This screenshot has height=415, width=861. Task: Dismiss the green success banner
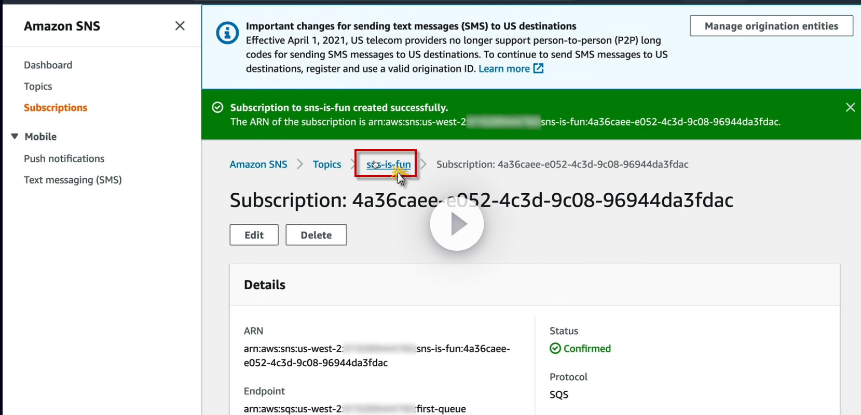pos(850,107)
